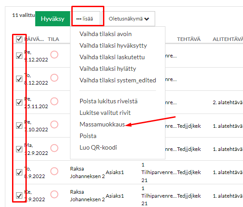This screenshot has height=207, width=243.
Task: Toggle the select-all checkbox in header
Action: pyautogui.click(x=19, y=39)
